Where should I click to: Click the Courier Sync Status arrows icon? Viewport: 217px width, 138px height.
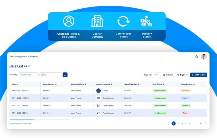point(123,21)
